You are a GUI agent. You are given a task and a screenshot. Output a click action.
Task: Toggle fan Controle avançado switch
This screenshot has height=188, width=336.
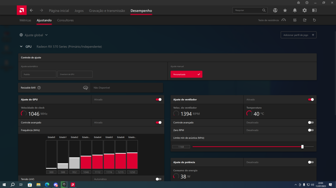[x=311, y=122]
